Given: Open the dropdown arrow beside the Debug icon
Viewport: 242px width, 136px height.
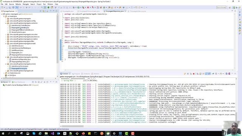Looking at the screenshot, I should click(76, 8).
